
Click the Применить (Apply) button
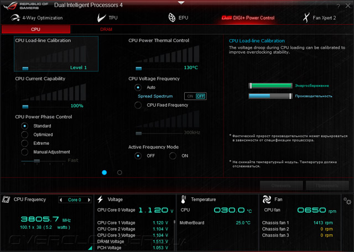coord(327,186)
